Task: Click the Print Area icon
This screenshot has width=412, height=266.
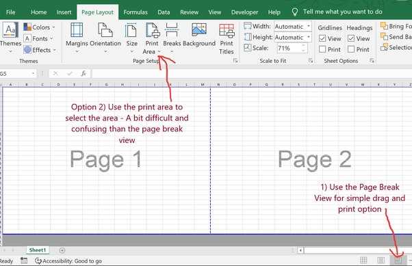Action: (153, 31)
